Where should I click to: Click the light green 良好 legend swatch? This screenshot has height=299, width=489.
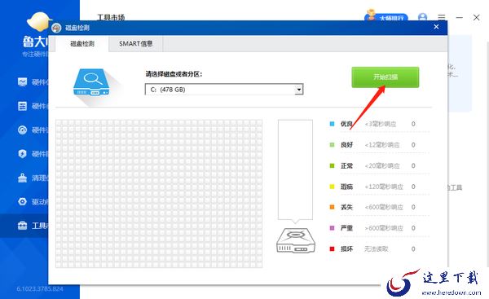tap(333, 145)
